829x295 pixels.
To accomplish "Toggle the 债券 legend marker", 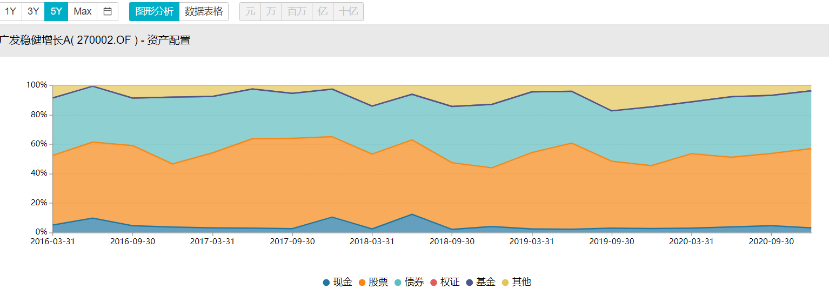I will (x=398, y=283).
